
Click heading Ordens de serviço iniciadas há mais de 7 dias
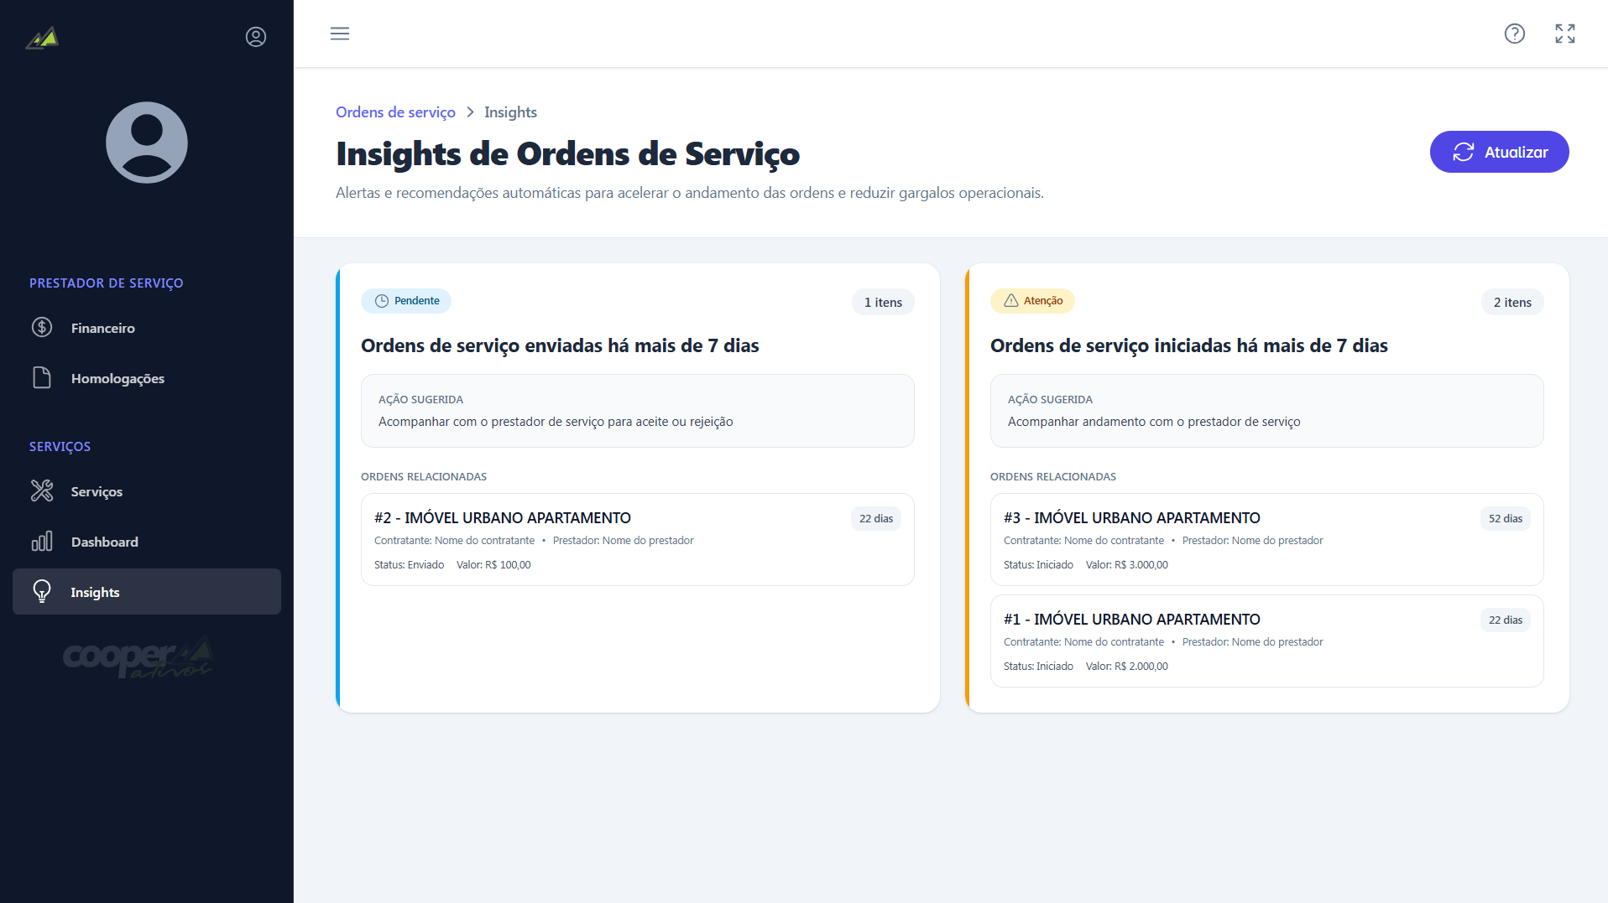1189,345
